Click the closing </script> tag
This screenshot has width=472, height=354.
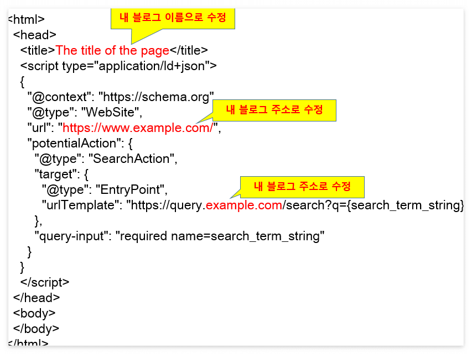click(x=45, y=282)
